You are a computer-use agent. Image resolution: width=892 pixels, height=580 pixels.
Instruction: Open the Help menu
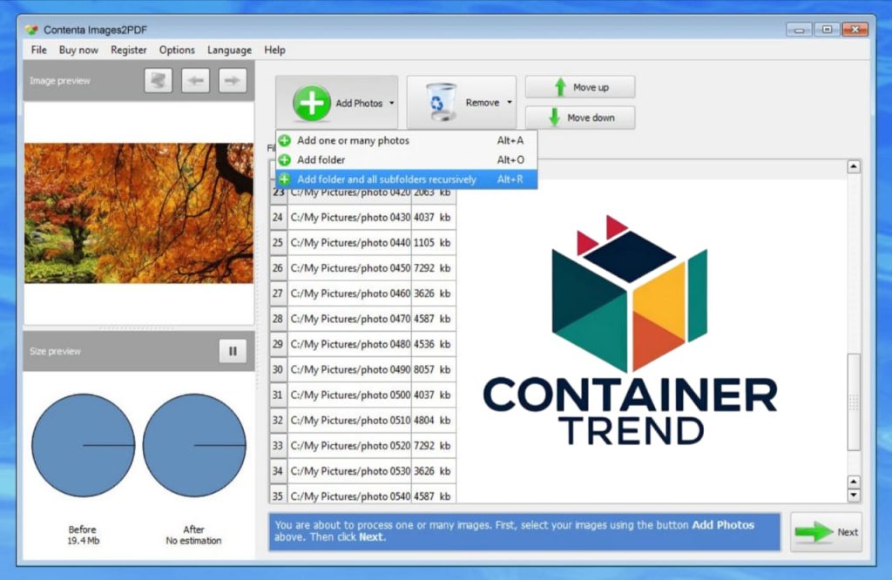click(x=274, y=50)
